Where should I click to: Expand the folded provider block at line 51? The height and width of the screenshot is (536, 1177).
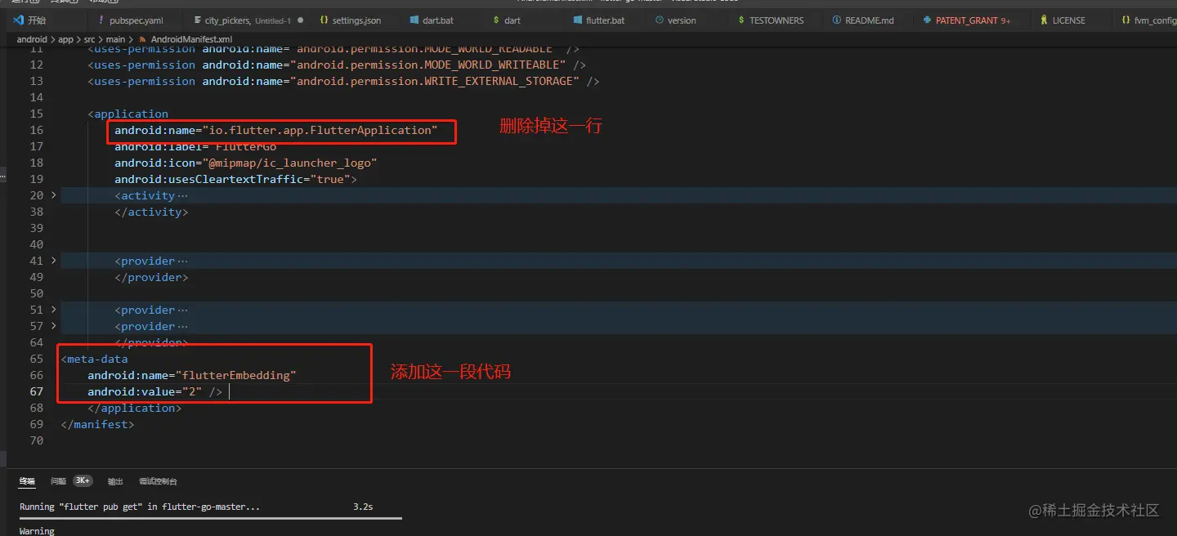click(x=54, y=310)
